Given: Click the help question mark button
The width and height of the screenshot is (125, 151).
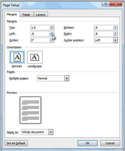Looking at the screenshot, I should [x=106, y=4].
